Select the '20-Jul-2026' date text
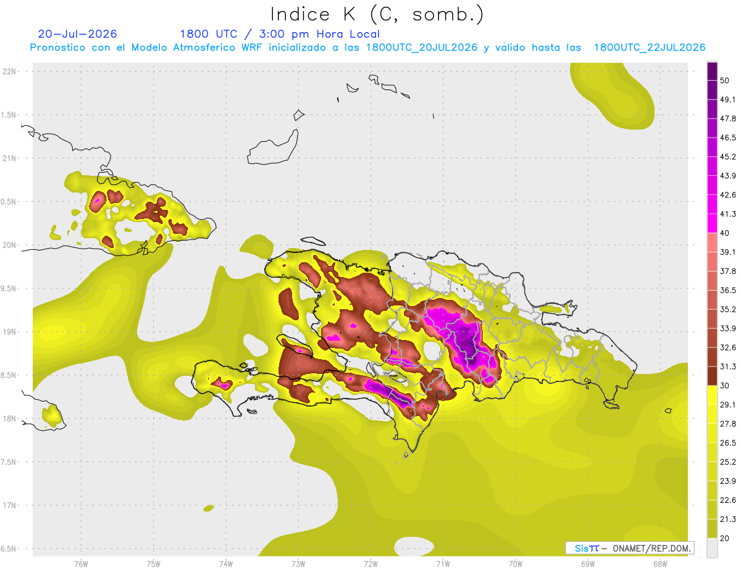 coord(78,34)
